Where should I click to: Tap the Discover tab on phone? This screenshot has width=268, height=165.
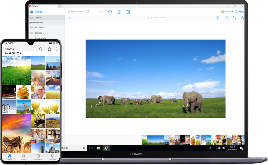point(53,157)
